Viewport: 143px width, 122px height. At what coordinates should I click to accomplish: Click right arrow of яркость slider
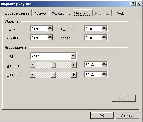click(74, 65)
